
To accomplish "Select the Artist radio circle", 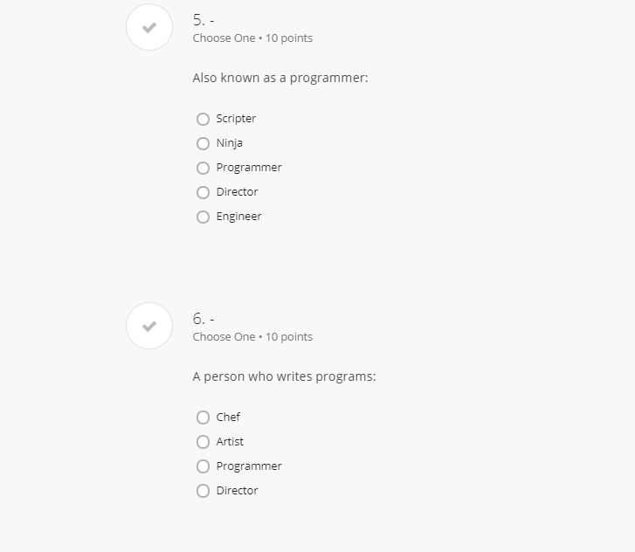I will click(x=204, y=442).
